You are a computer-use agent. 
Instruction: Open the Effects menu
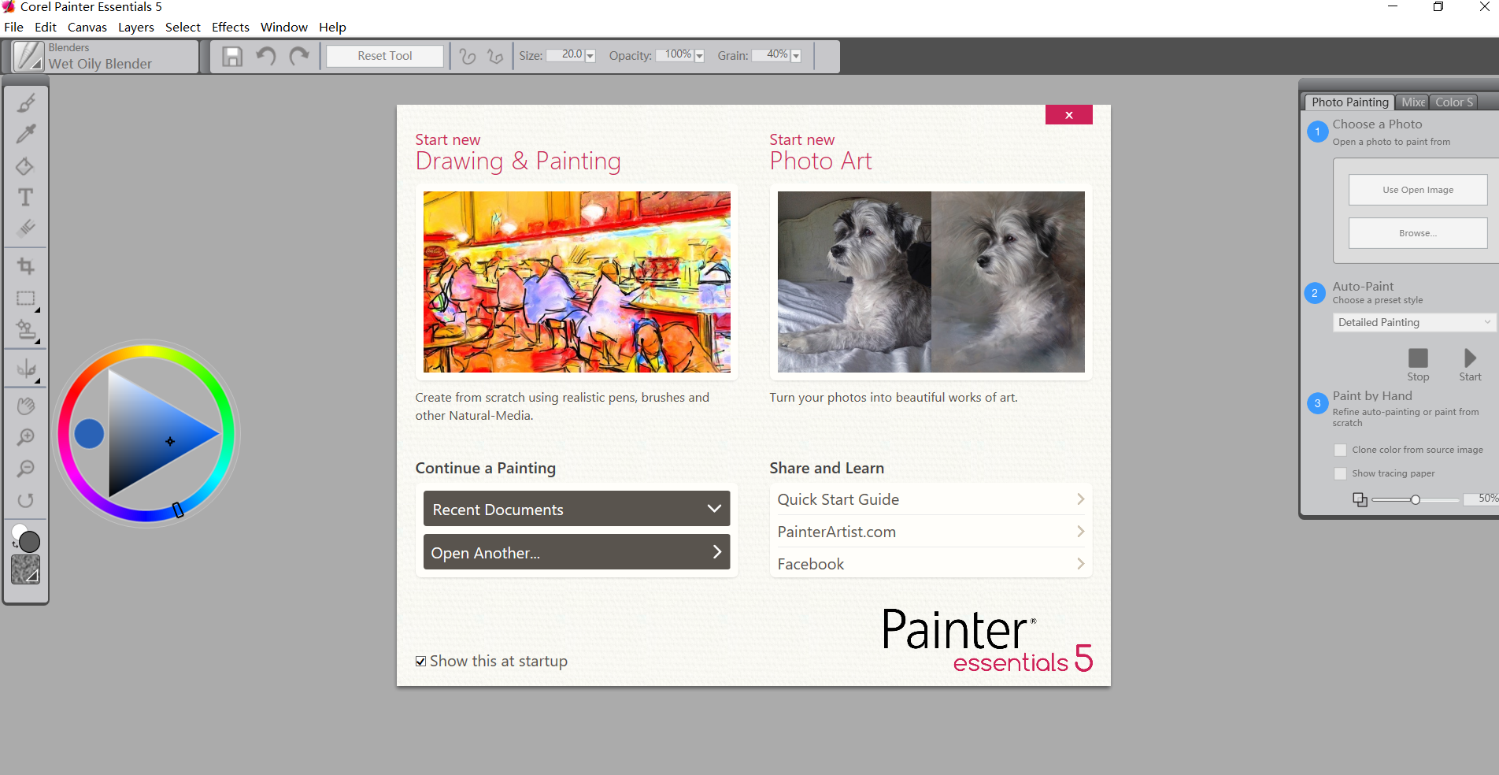tap(231, 27)
